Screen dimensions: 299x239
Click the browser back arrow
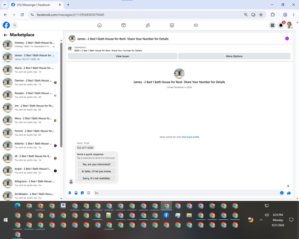pyautogui.click(x=5, y=15)
